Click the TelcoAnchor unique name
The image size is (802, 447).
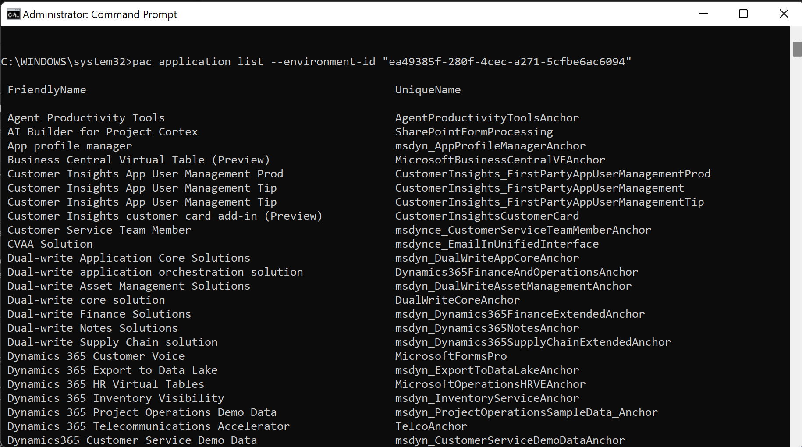pos(431,426)
